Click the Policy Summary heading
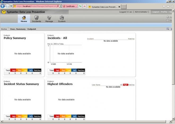This screenshot has width=175, height=124. point(15,38)
